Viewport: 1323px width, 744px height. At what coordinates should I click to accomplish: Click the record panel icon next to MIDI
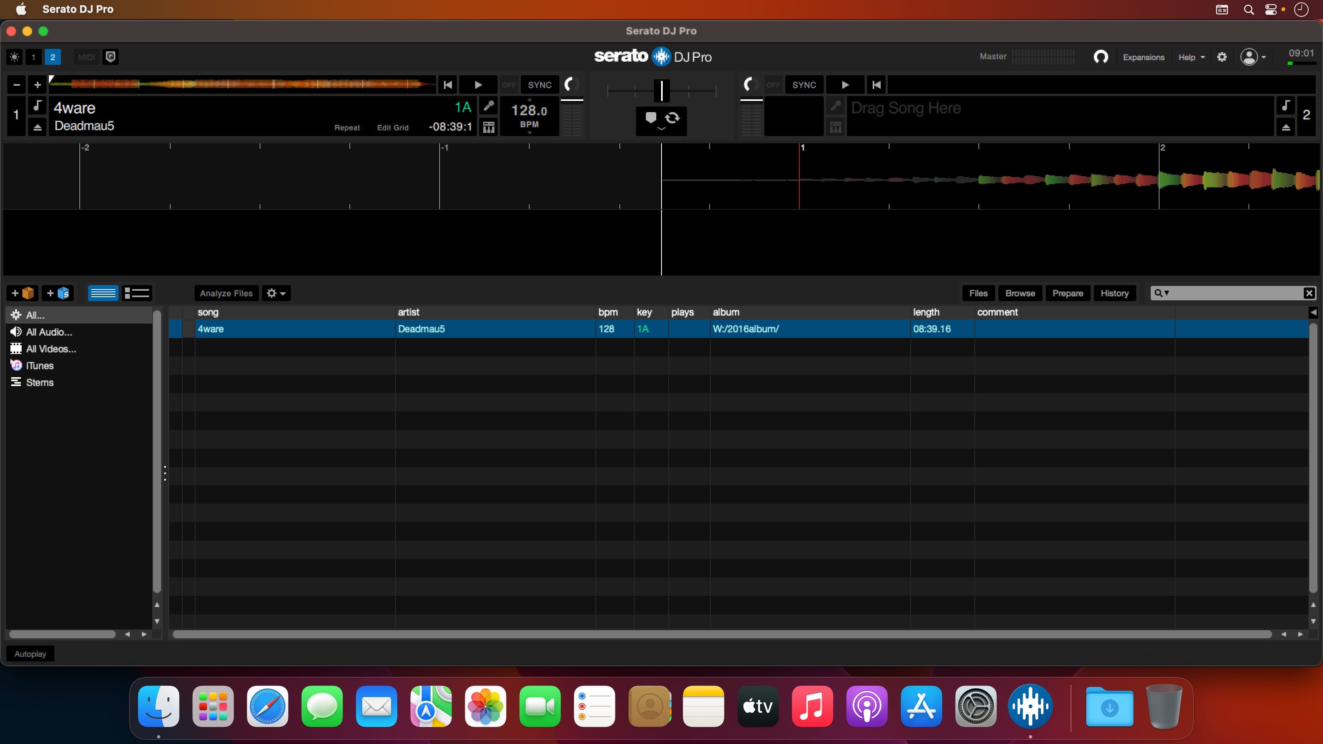click(111, 56)
